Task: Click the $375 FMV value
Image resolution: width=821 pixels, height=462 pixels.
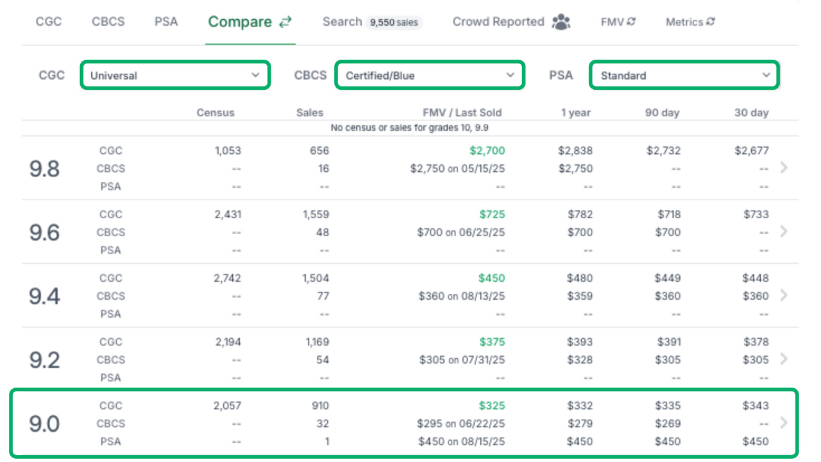Action: [492, 342]
